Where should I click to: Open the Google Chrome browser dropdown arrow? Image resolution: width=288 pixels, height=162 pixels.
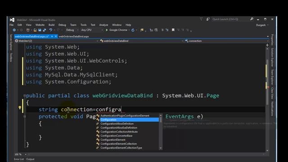pos(129,30)
